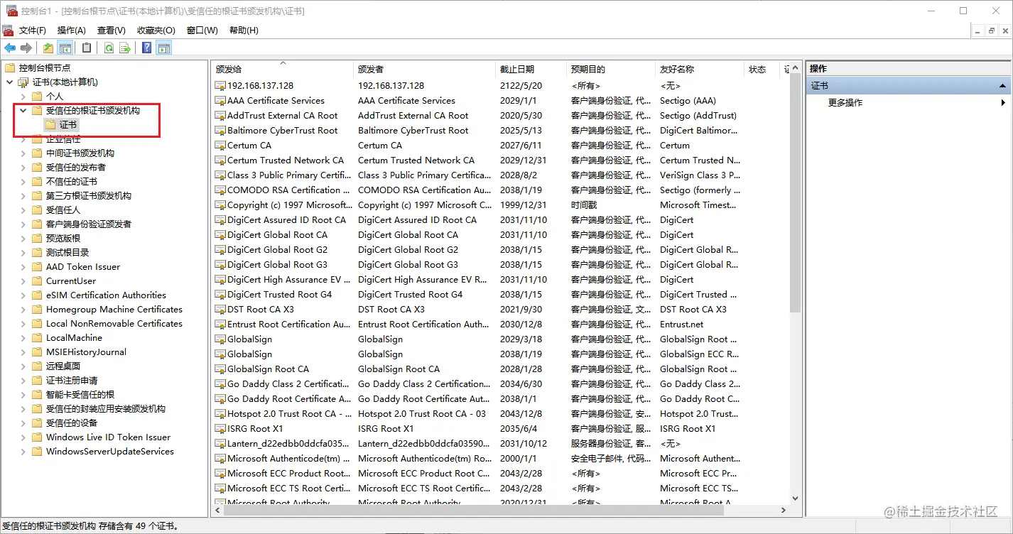Click the certificate icon beside Hotspot 2.0 Trust Root

(220, 414)
